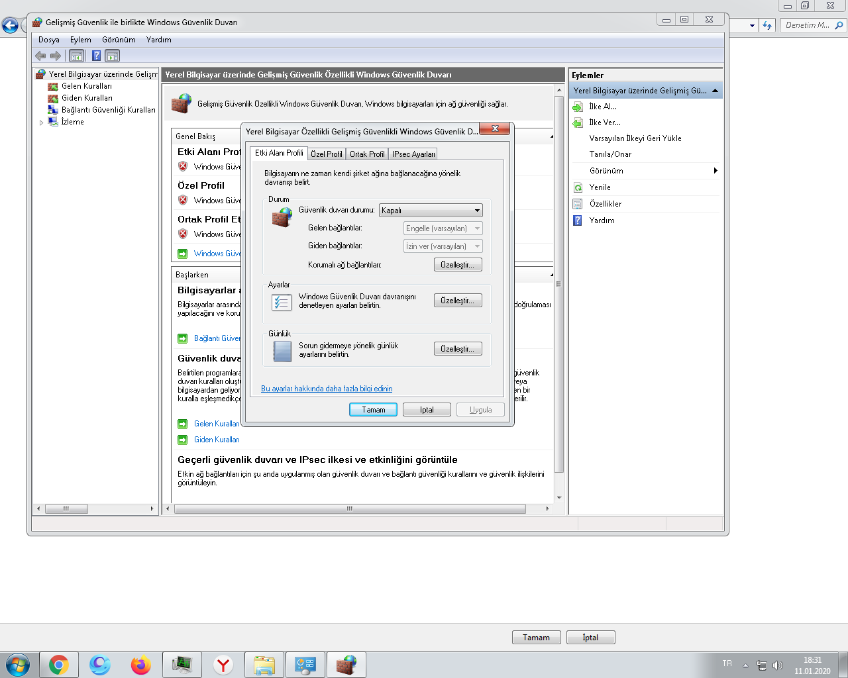Screen dimensions: 848x678
Task: Open the blue Help toolbar icon
Action: point(96,56)
